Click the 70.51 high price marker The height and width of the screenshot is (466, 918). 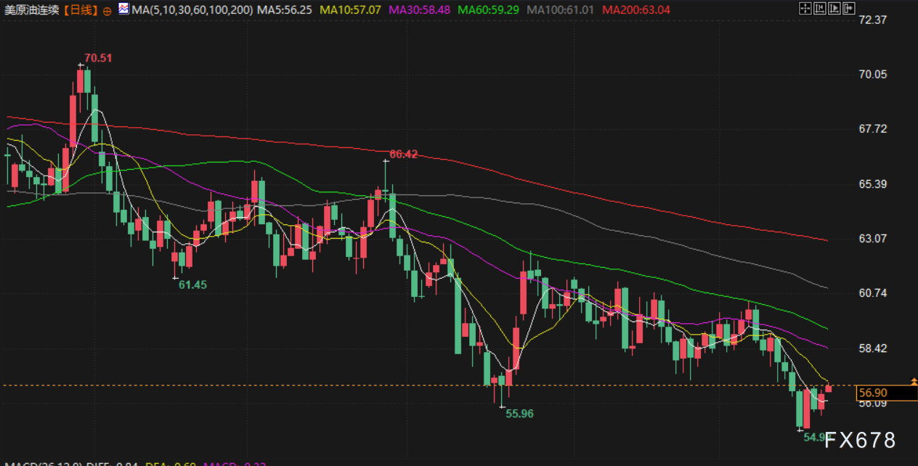pos(98,58)
